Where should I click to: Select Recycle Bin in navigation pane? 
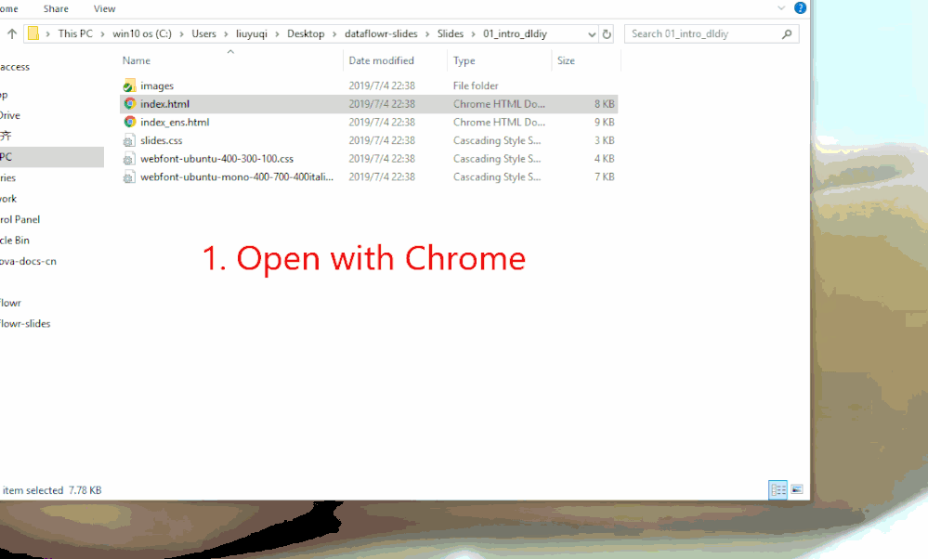point(15,240)
